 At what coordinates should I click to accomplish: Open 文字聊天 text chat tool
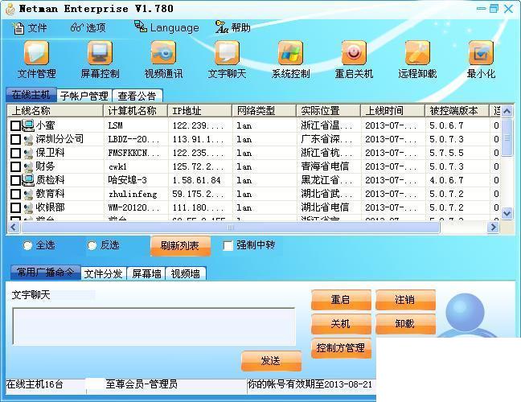[227, 59]
